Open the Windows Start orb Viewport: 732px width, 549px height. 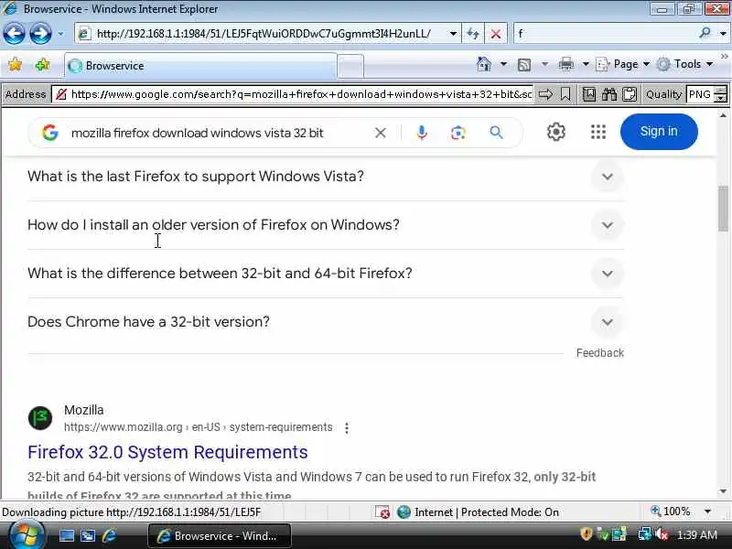pyautogui.click(x=26, y=535)
